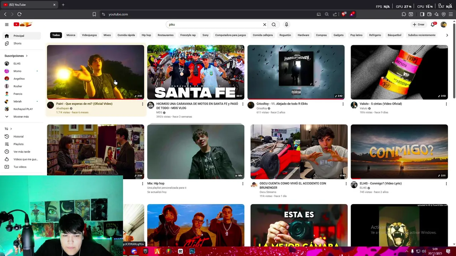Screen dimensions: 456x256
Task: Click the Brave Shields lion icon
Action: point(344,14)
